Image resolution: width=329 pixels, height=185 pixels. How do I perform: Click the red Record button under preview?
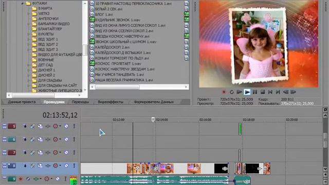tap(224, 92)
